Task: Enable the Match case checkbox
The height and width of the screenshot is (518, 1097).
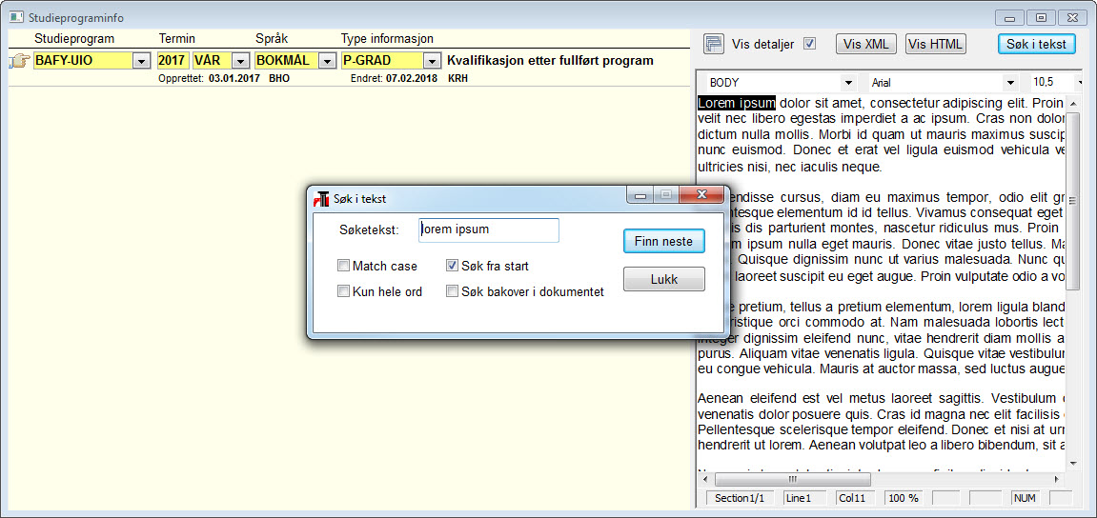Action: pos(343,266)
